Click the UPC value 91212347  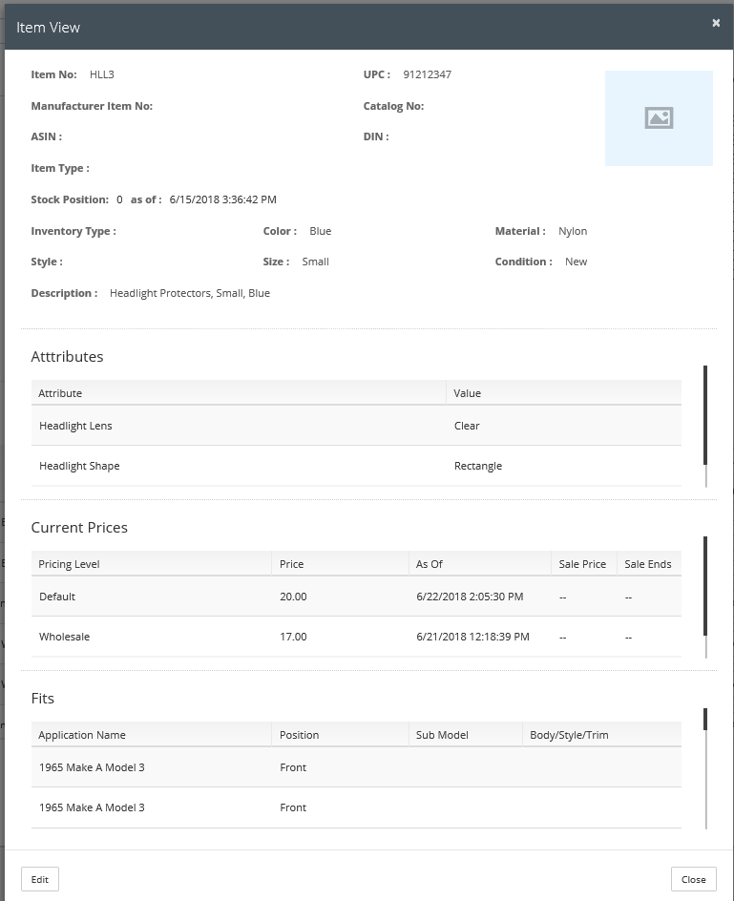click(427, 74)
